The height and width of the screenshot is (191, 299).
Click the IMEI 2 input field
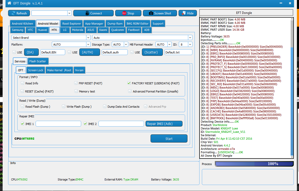click(x=121, y=124)
